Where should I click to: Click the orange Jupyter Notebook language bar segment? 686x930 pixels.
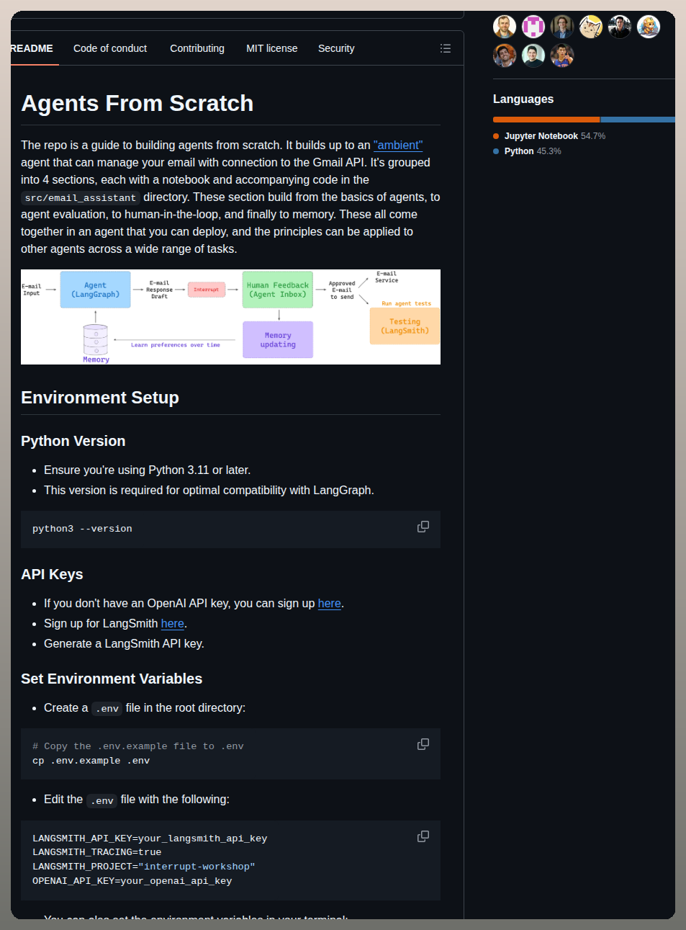[x=546, y=120]
